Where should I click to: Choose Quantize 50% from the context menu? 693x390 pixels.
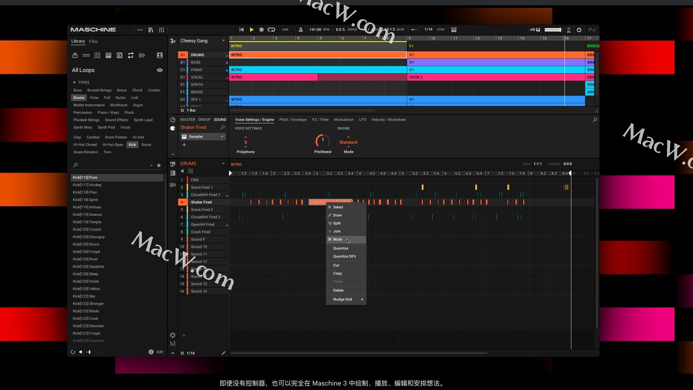click(x=346, y=256)
